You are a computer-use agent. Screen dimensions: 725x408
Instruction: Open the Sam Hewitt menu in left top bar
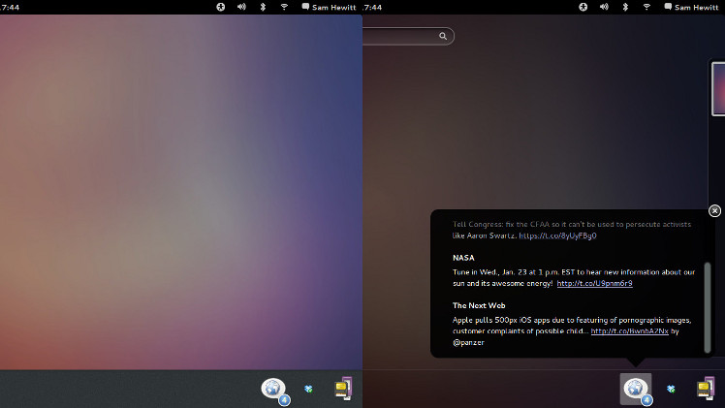click(328, 7)
